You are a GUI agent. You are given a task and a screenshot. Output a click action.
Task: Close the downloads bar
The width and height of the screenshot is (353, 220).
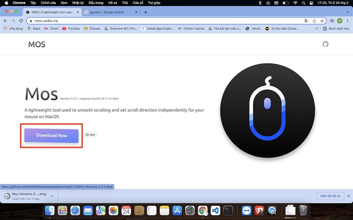pos(349,196)
